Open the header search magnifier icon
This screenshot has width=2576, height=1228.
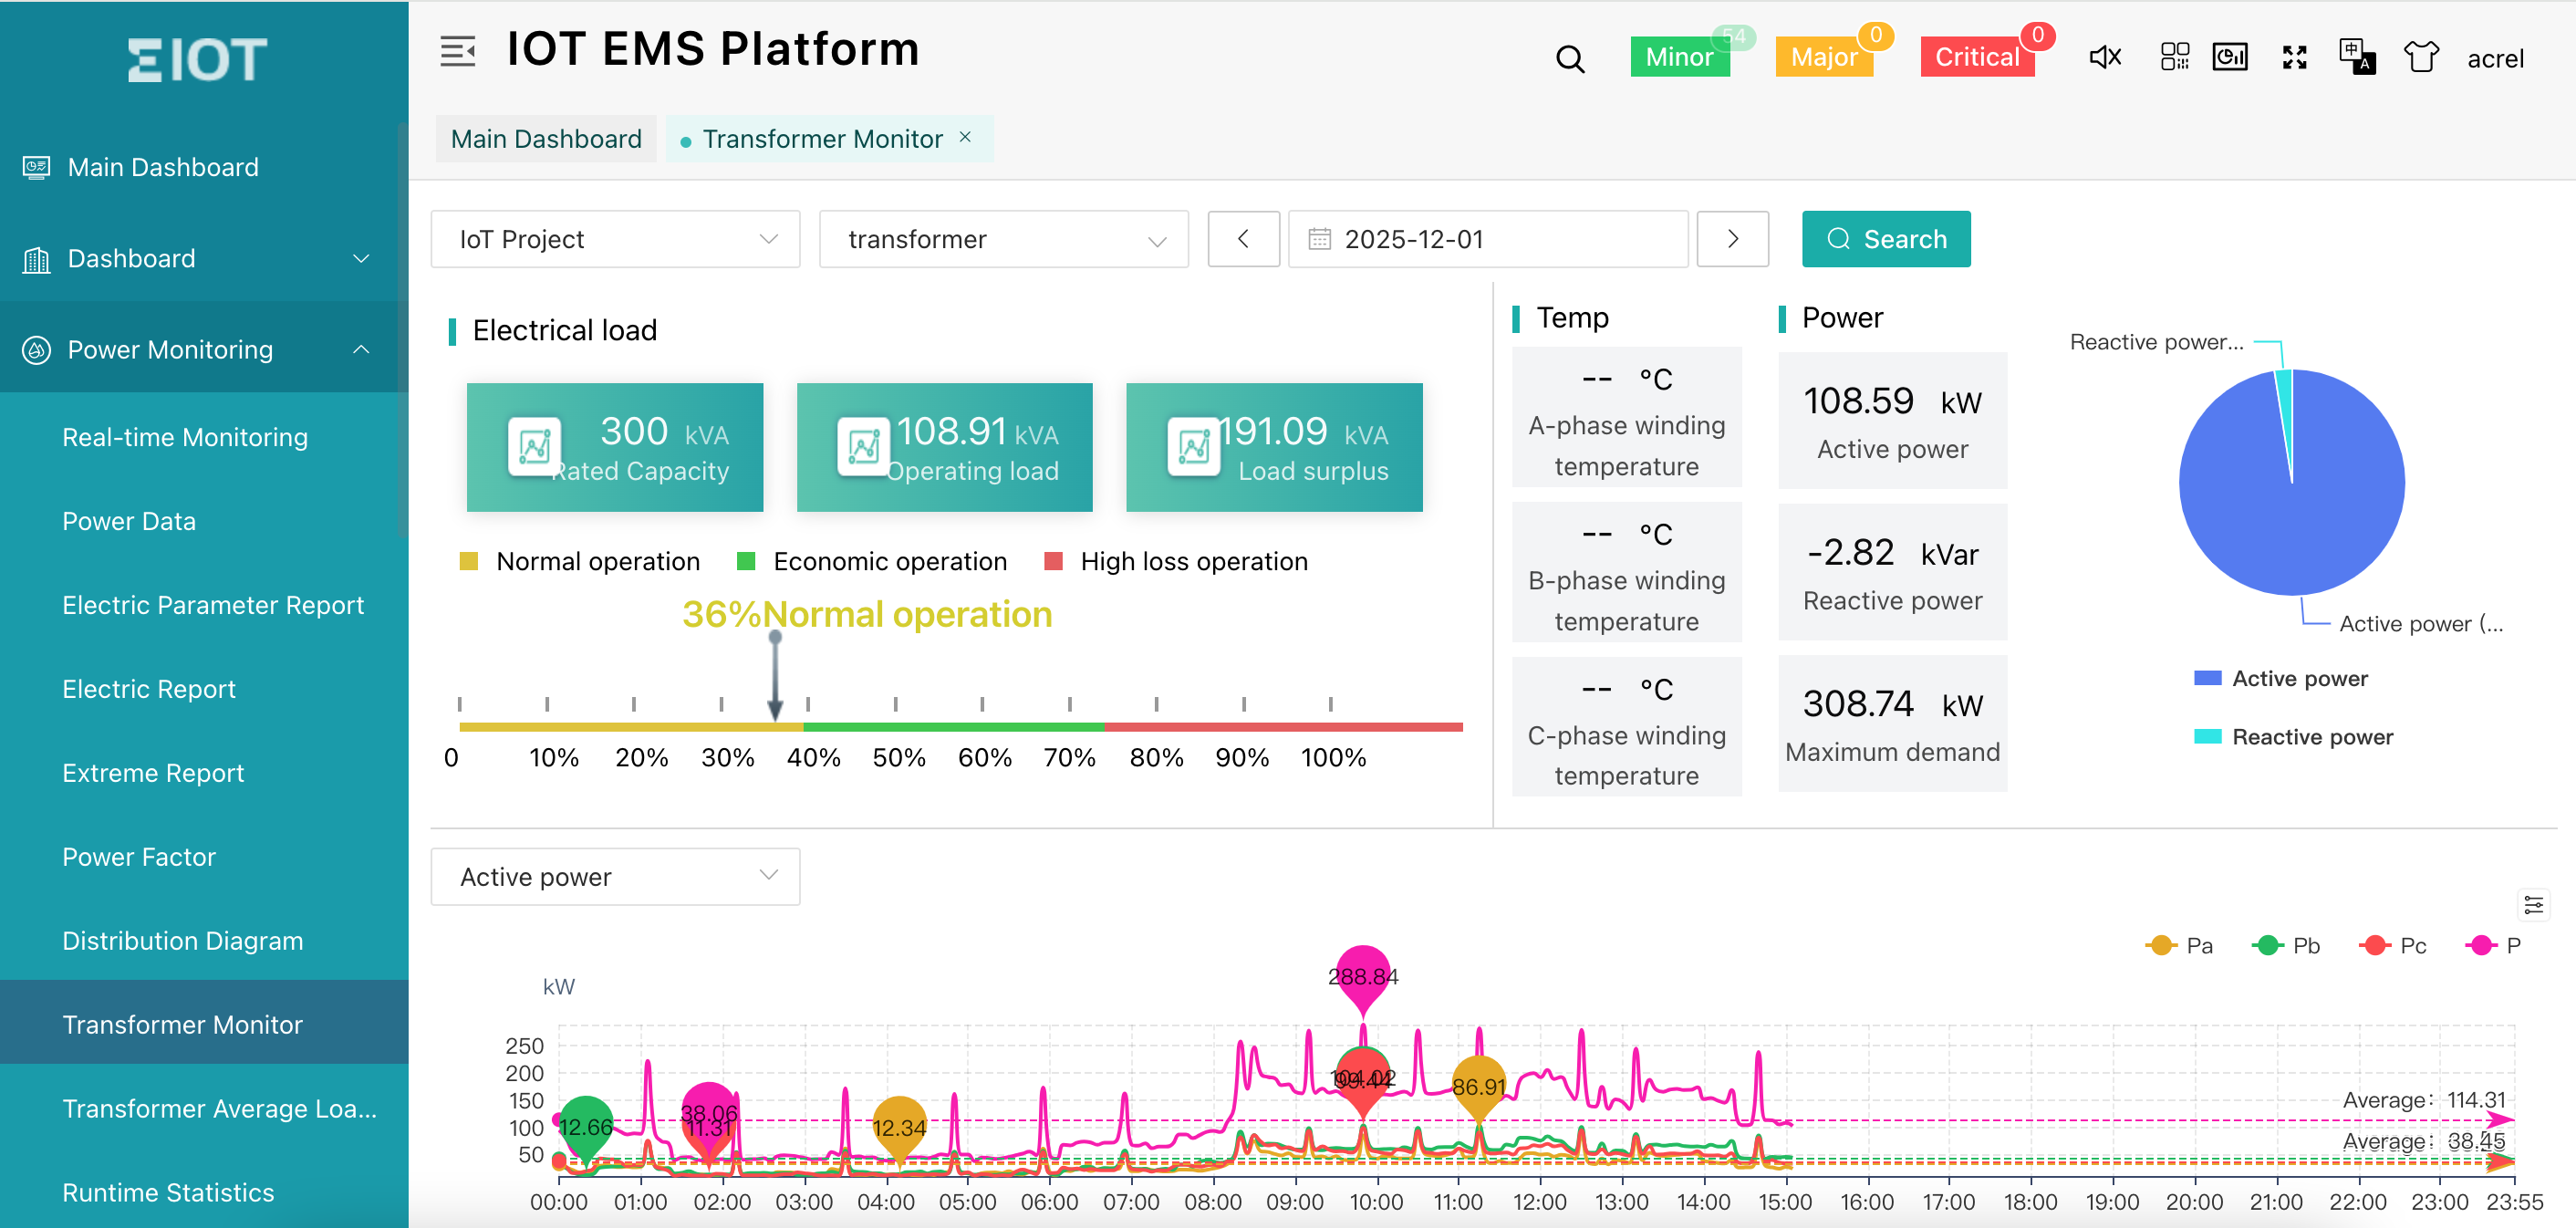point(1570,59)
